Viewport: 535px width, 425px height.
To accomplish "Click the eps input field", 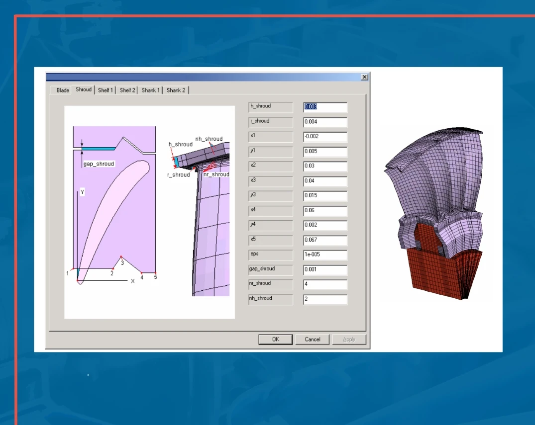I will pyautogui.click(x=325, y=255).
